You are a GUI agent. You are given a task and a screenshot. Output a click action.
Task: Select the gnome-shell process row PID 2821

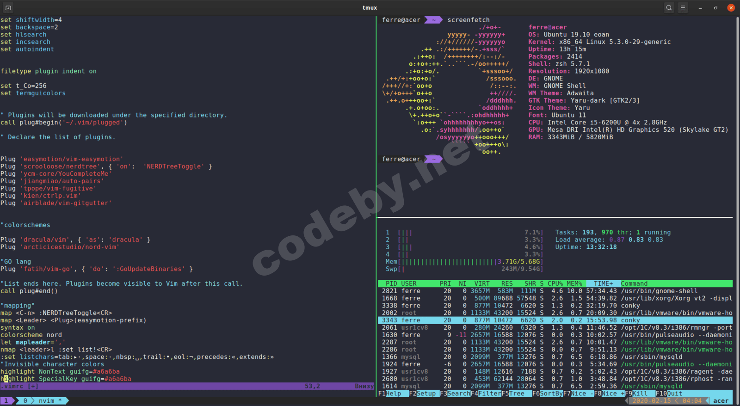point(555,291)
